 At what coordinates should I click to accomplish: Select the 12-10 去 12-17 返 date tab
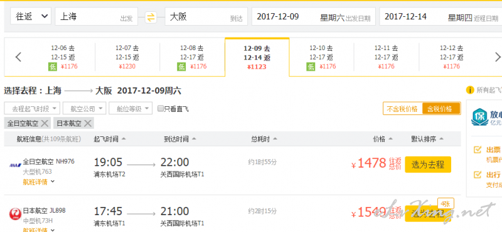[321, 58]
